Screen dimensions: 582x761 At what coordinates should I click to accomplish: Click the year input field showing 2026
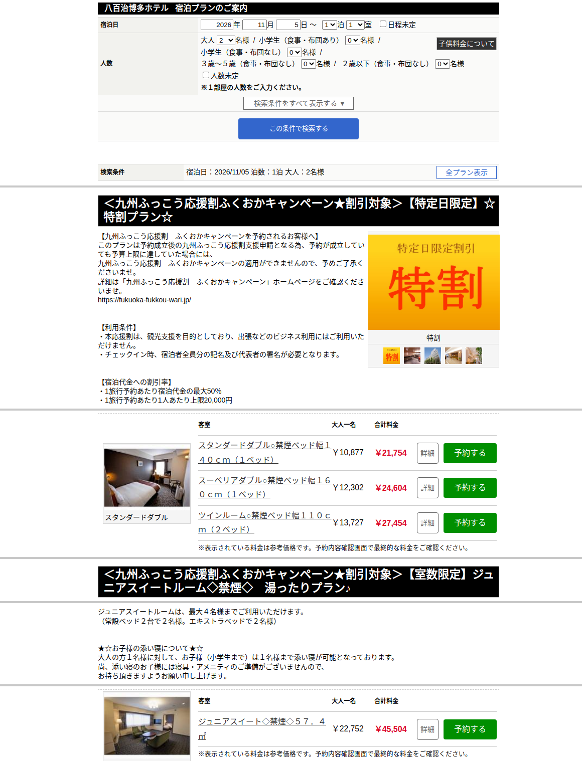[x=217, y=25]
